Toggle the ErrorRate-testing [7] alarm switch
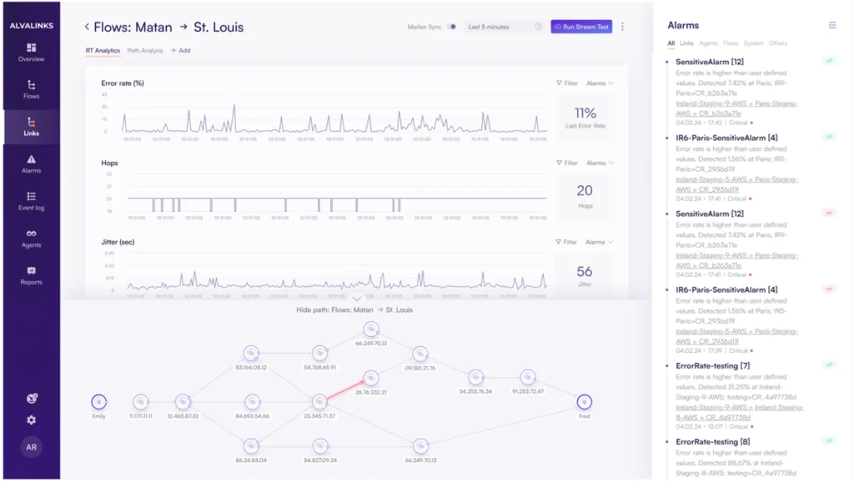Image resolution: width=854 pixels, height=483 pixels. 829,365
